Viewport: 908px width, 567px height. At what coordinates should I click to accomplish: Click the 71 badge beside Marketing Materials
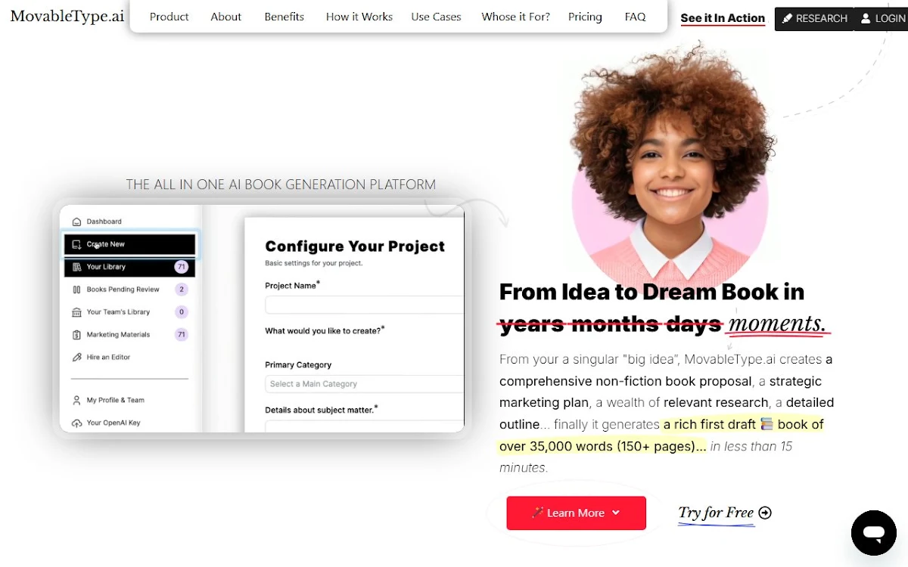(181, 335)
